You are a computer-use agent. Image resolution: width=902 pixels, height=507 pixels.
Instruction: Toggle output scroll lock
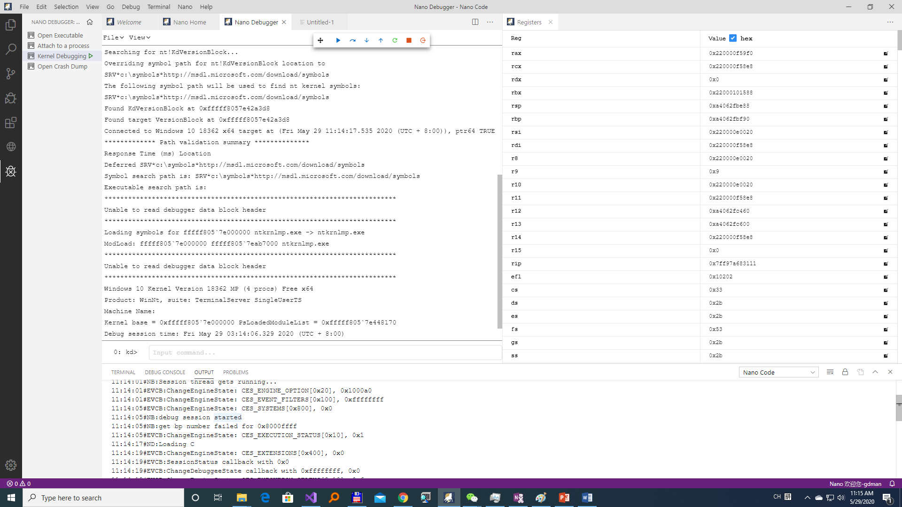pyautogui.click(x=845, y=372)
